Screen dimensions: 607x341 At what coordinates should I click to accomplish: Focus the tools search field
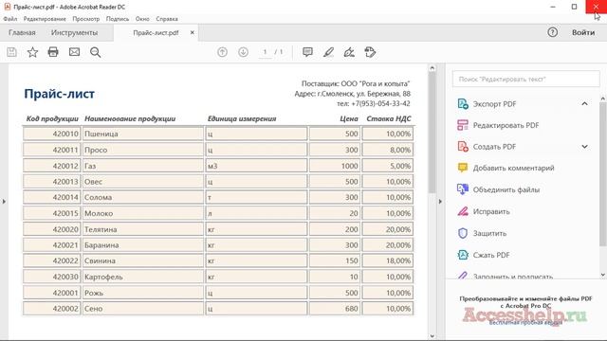(x=525, y=79)
